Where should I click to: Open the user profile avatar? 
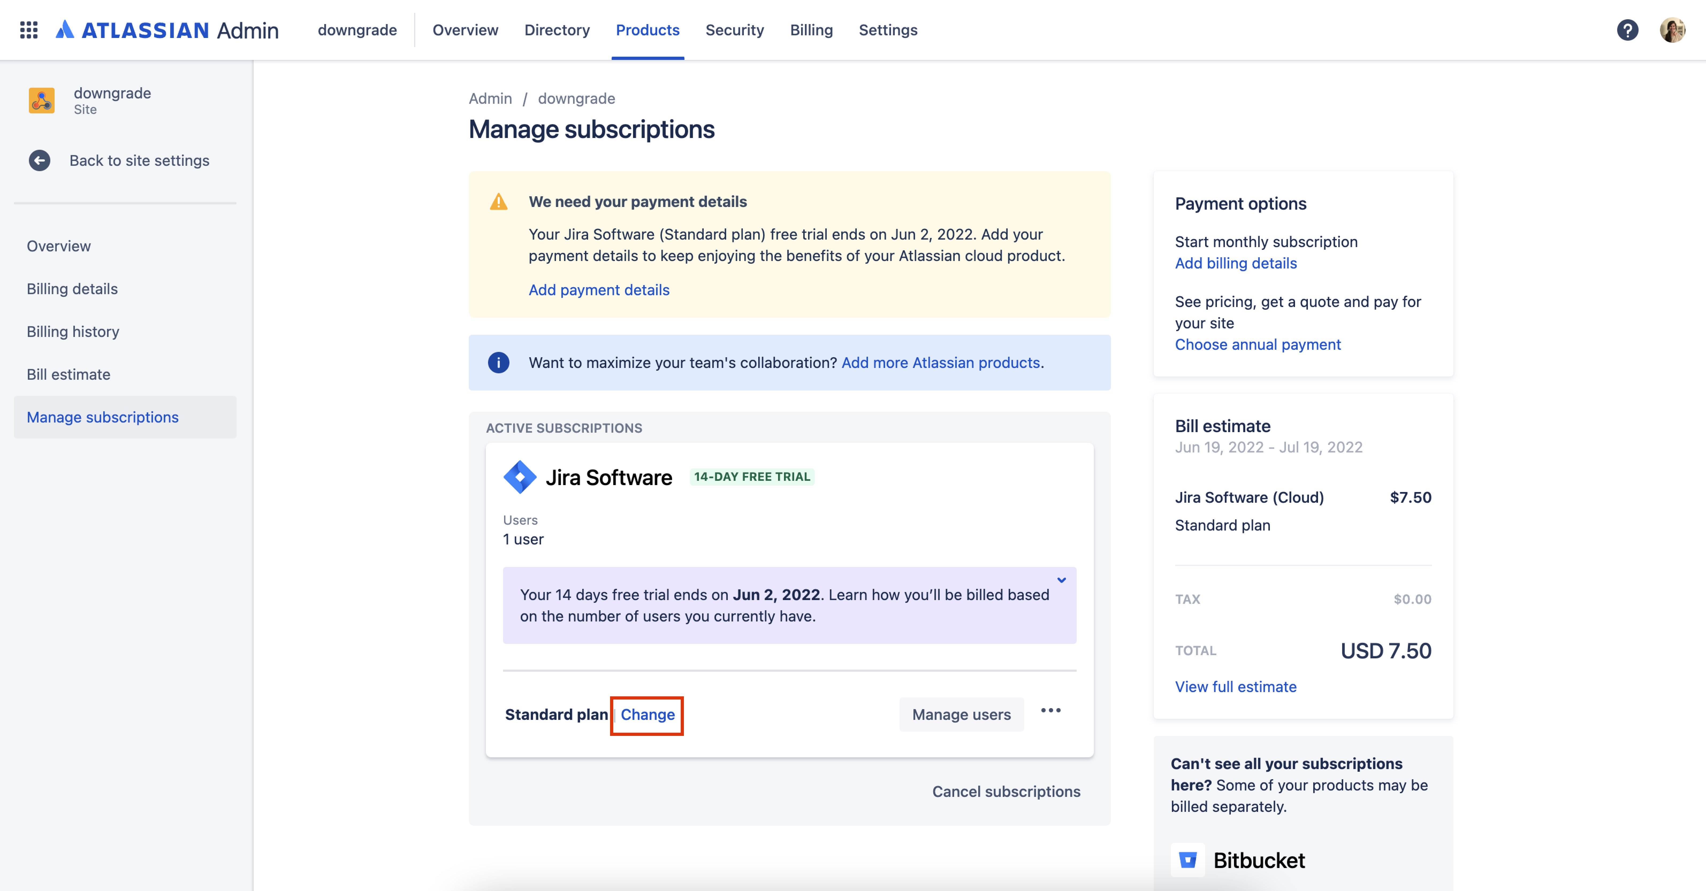(x=1672, y=30)
